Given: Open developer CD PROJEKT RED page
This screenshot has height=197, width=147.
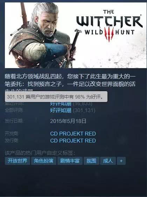Looking at the screenshot, I should tap(73, 134).
